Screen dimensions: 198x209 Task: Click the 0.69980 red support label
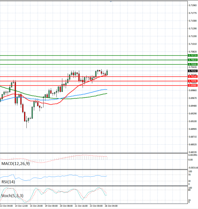coord(192,86)
